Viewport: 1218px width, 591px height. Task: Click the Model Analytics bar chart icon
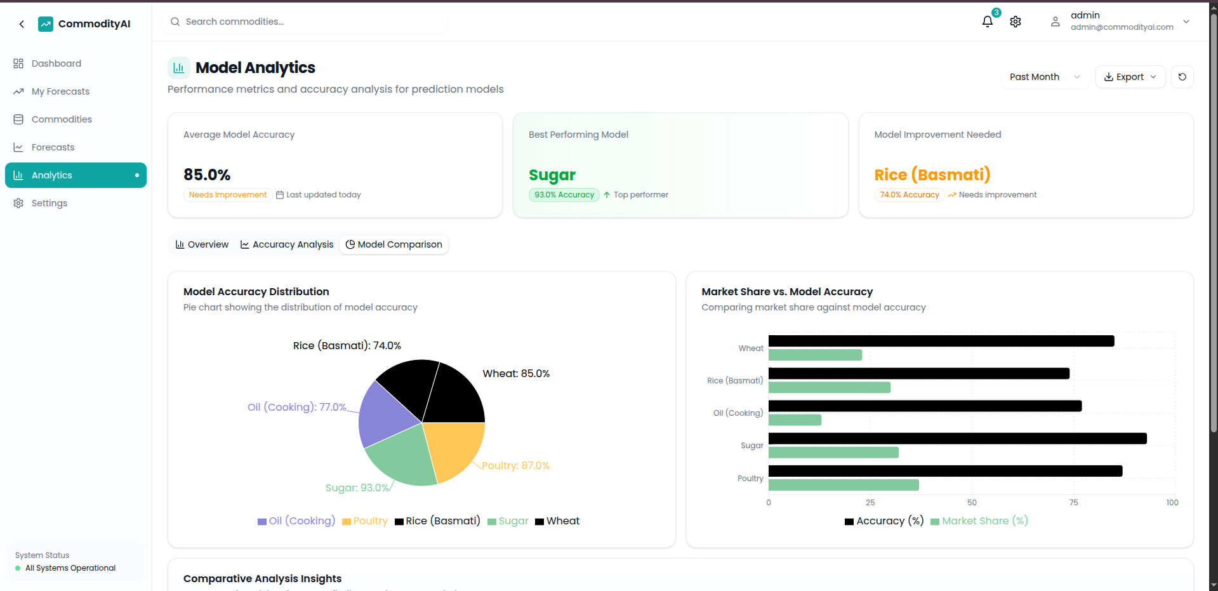(x=179, y=68)
